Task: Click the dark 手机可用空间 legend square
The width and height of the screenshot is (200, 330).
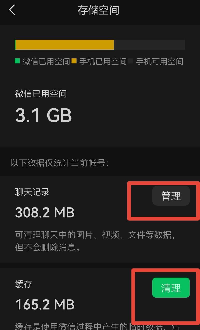Action: pos(131,61)
